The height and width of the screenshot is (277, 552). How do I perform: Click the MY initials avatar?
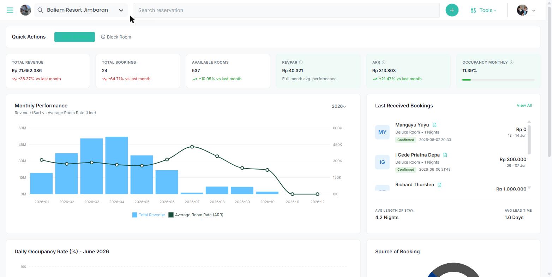(x=382, y=132)
